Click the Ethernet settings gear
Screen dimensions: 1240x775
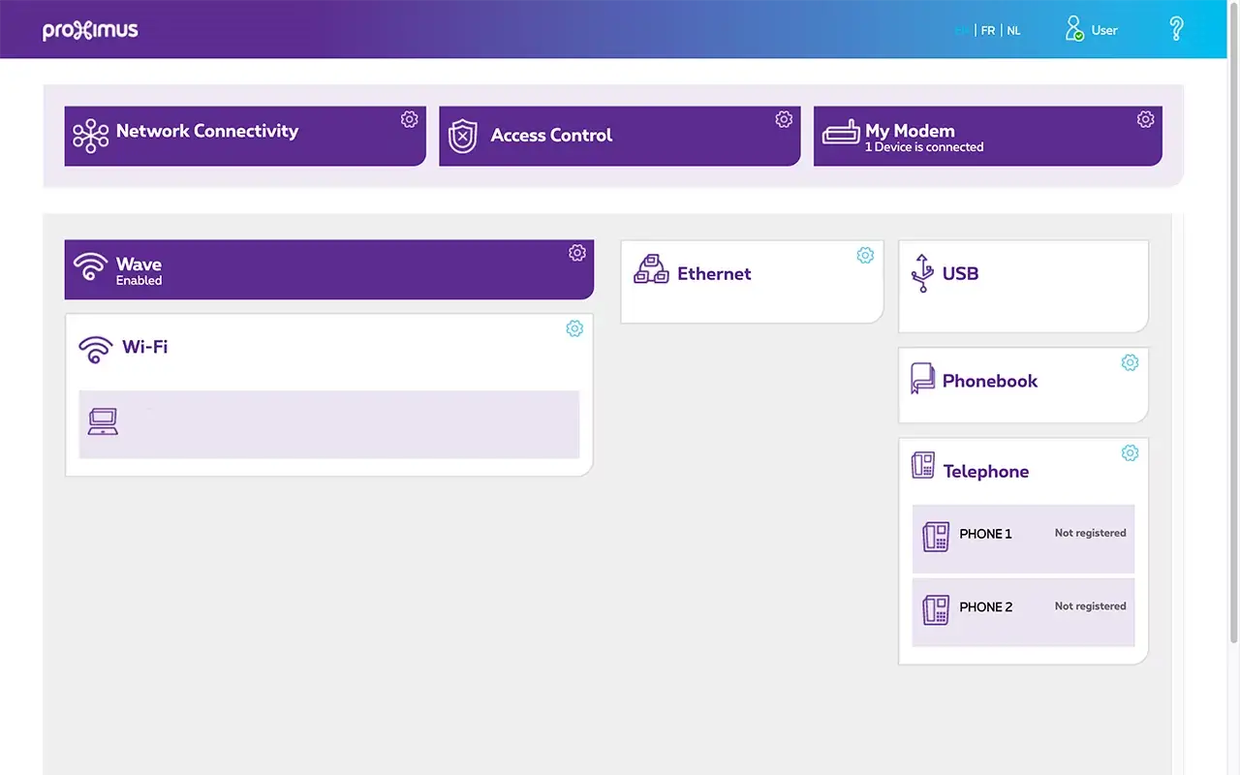tap(865, 255)
